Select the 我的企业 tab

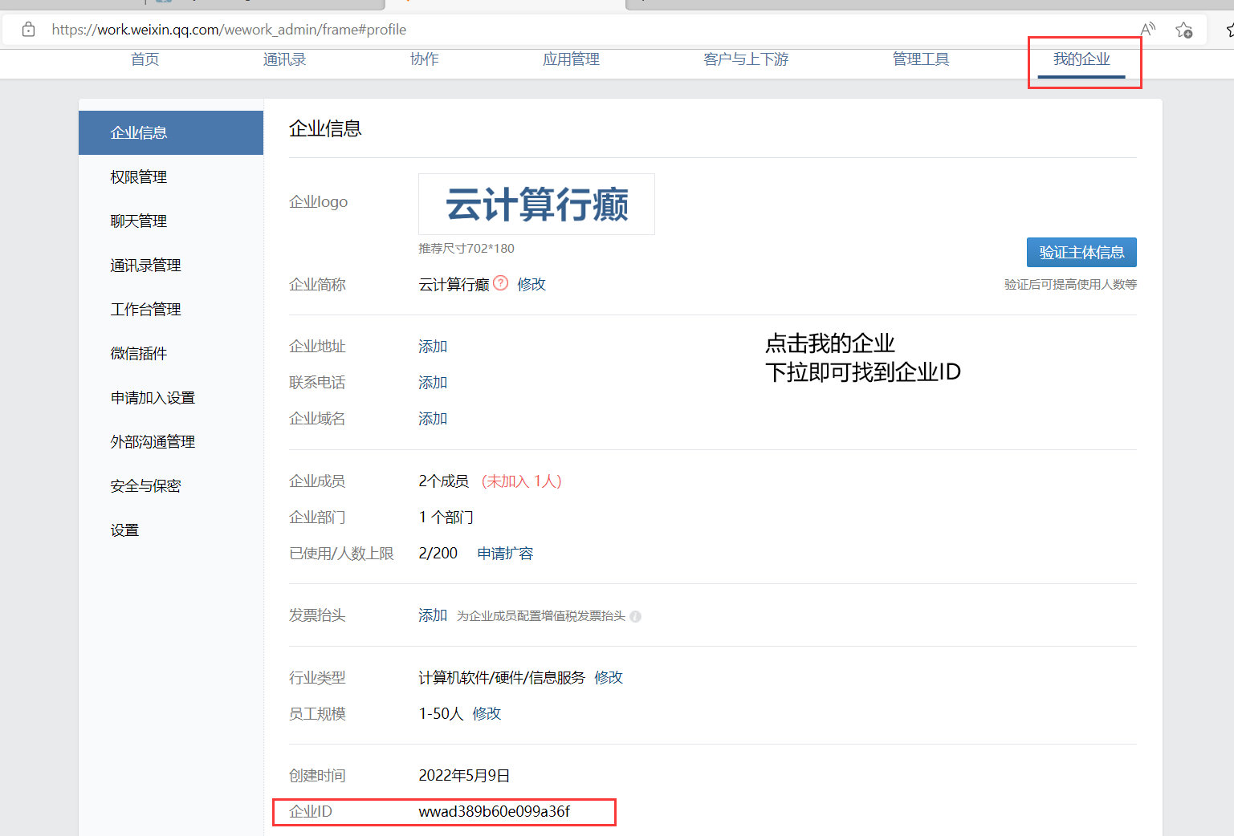click(x=1081, y=59)
